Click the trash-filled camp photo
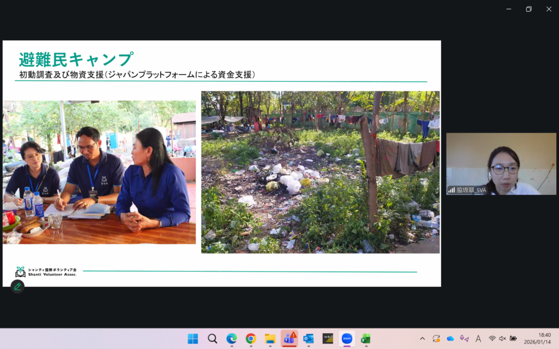Screen dimensions: 559x349 (320, 172)
